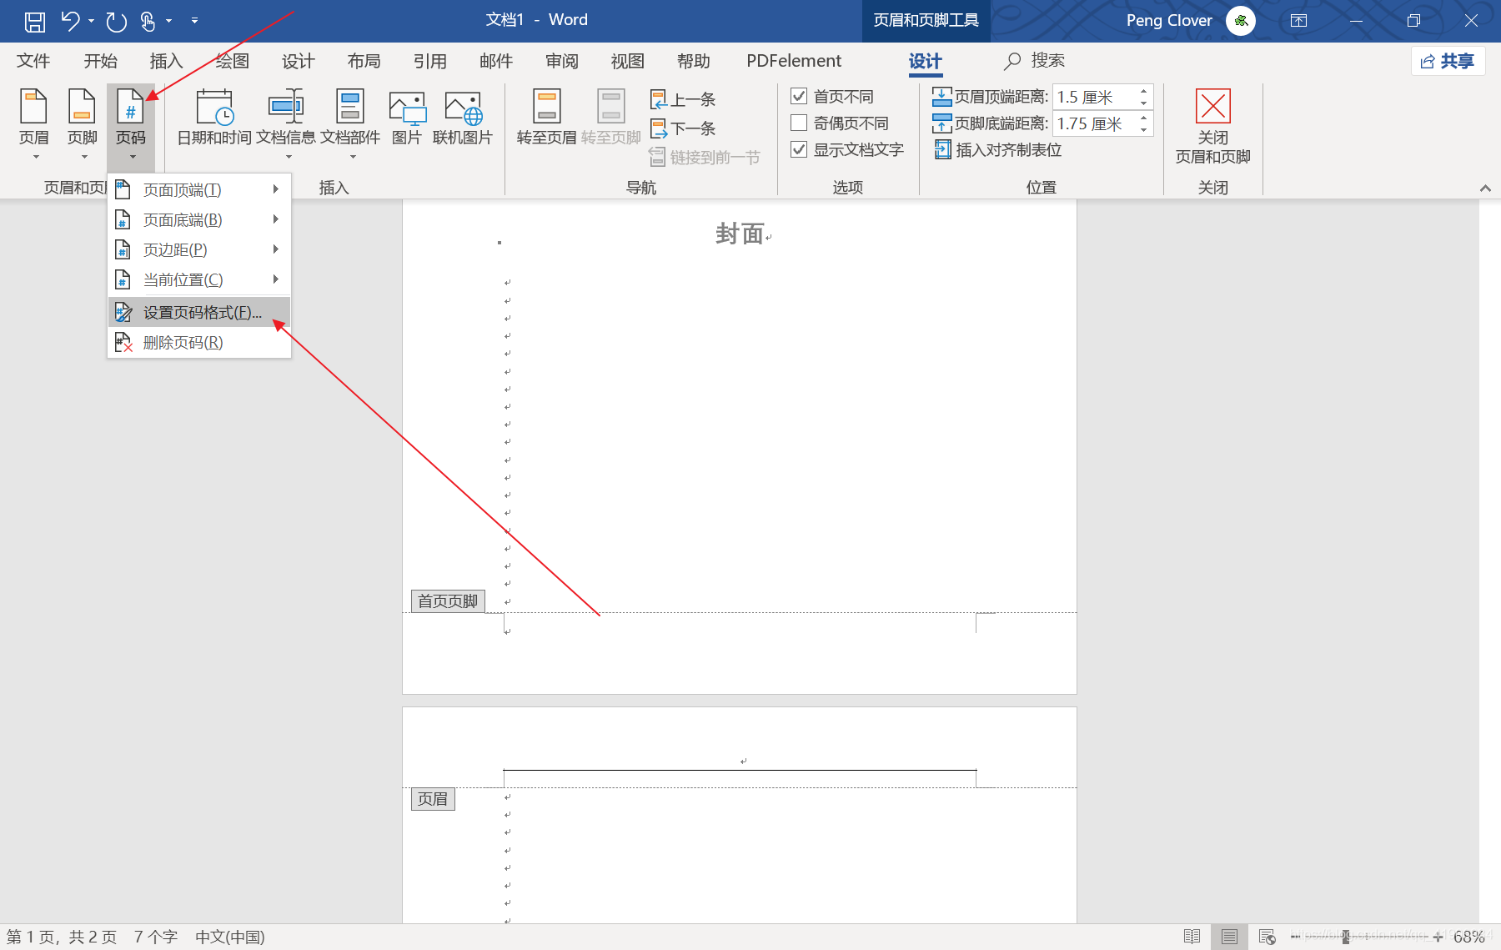The width and height of the screenshot is (1501, 950).
Task: Open Quick Parts (文档部件) menu
Action: [x=350, y=123]
